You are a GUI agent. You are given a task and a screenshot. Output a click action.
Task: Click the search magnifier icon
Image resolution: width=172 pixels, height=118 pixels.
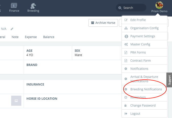pos(120,8)
